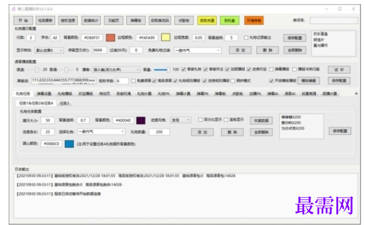Enable the 百分比显示 checkbox

[x=200, y=120]
